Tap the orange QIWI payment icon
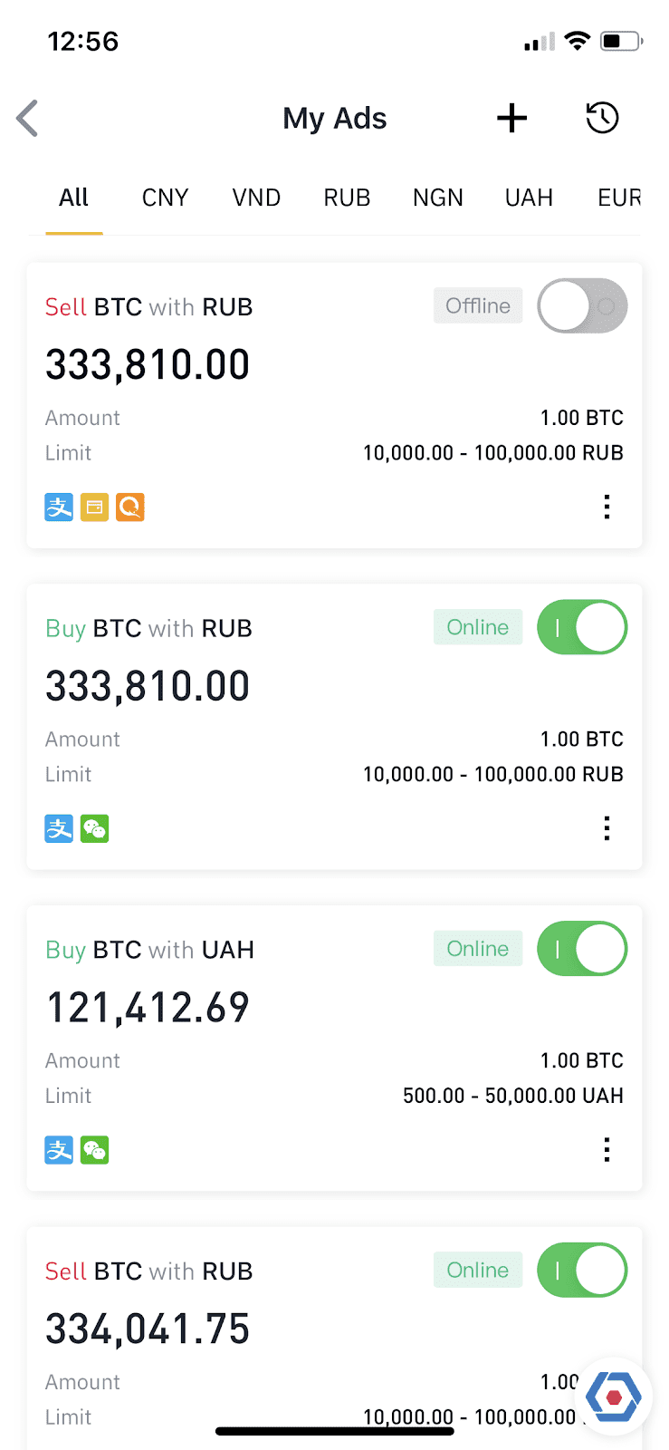 (x=130, y=507)
